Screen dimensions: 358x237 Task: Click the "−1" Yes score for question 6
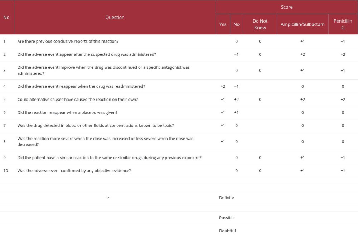pos(223,112)
